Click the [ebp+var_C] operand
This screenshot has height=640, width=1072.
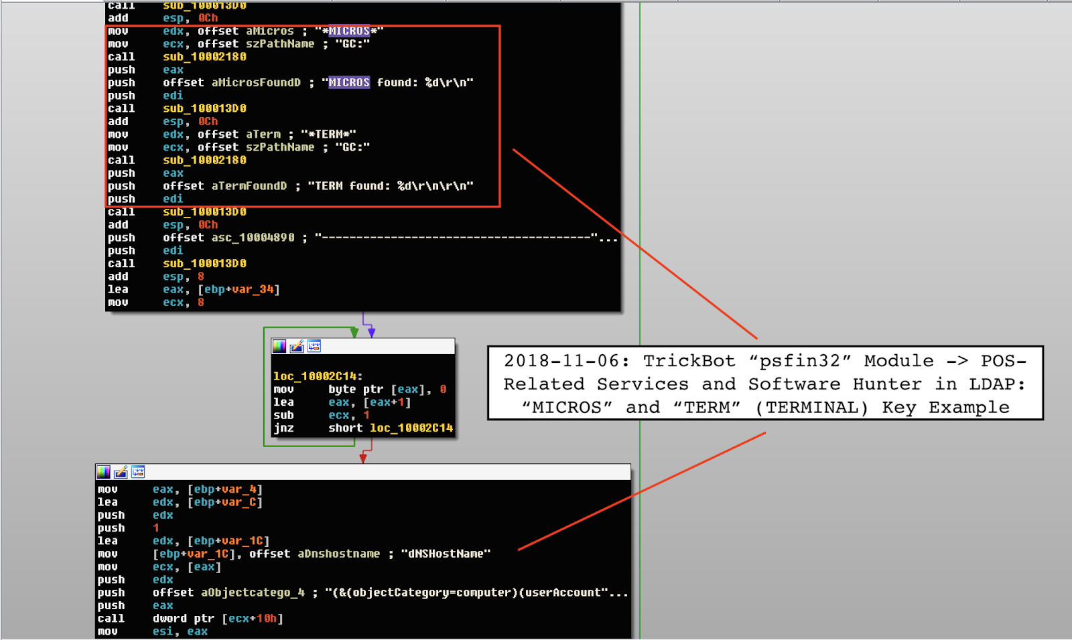pos(225,502)
